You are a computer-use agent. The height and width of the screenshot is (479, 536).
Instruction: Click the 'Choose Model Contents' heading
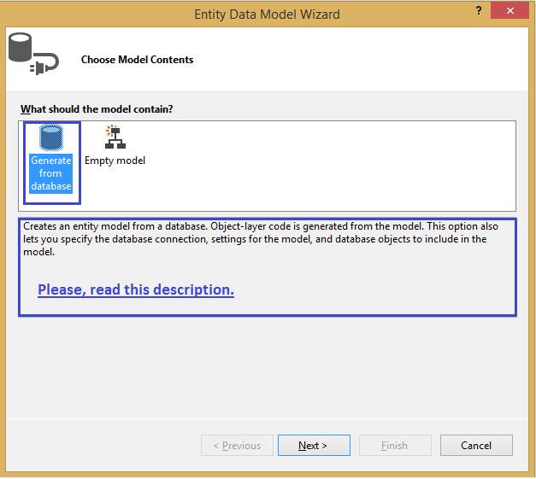137,60
